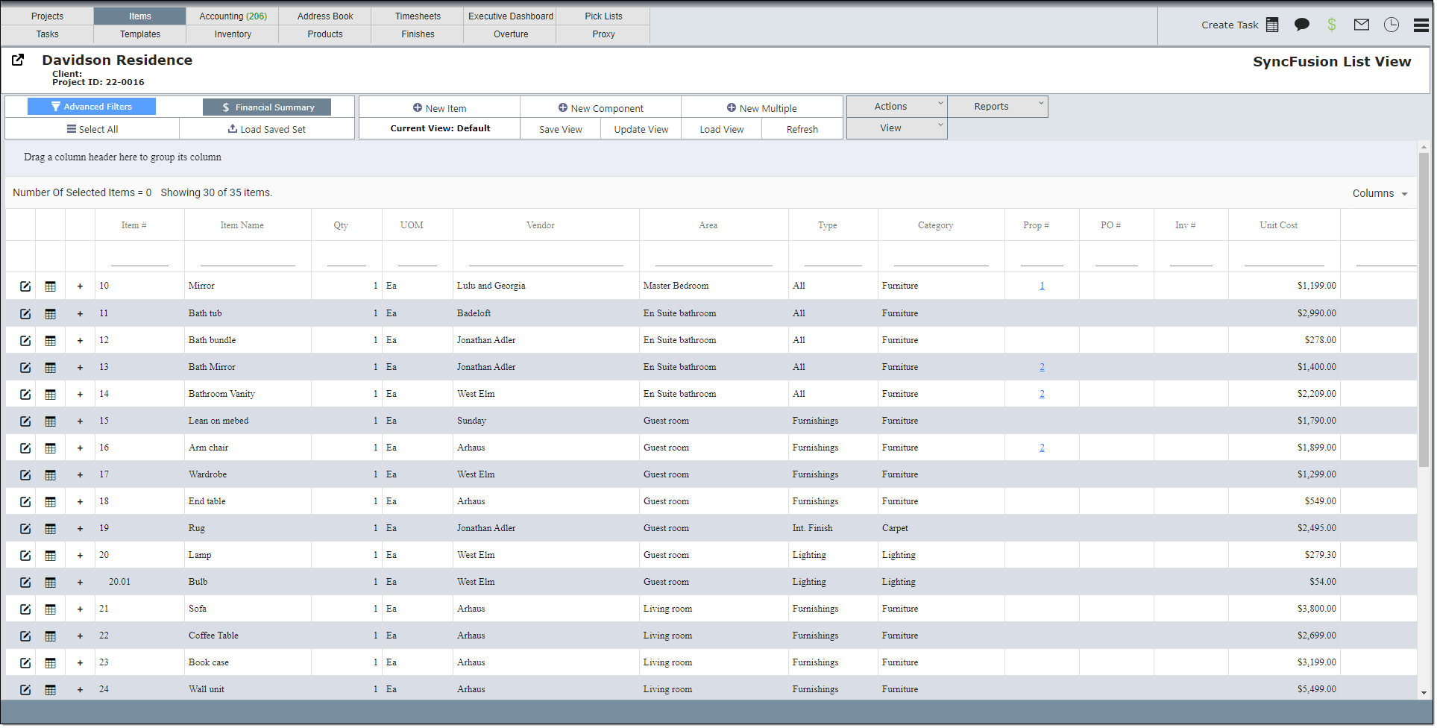Click the edit icon for the Rug row
1437x728 pixels.
[x=25, y=529]
